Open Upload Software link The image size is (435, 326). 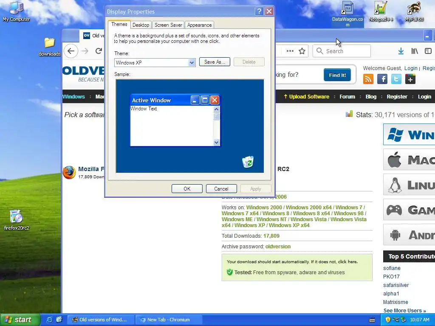click(306, 97)
